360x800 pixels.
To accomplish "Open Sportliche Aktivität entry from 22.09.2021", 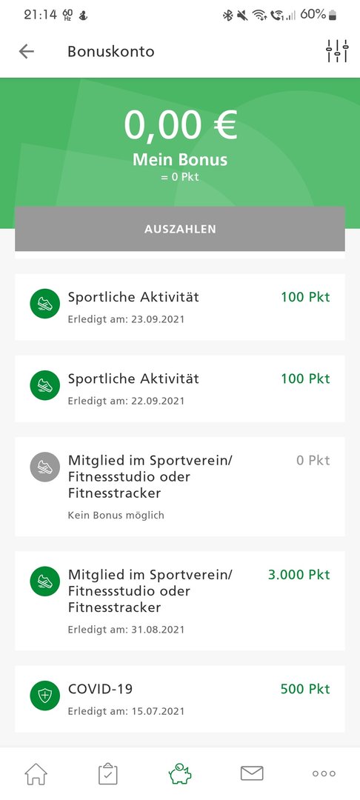I will click(180, 389).
